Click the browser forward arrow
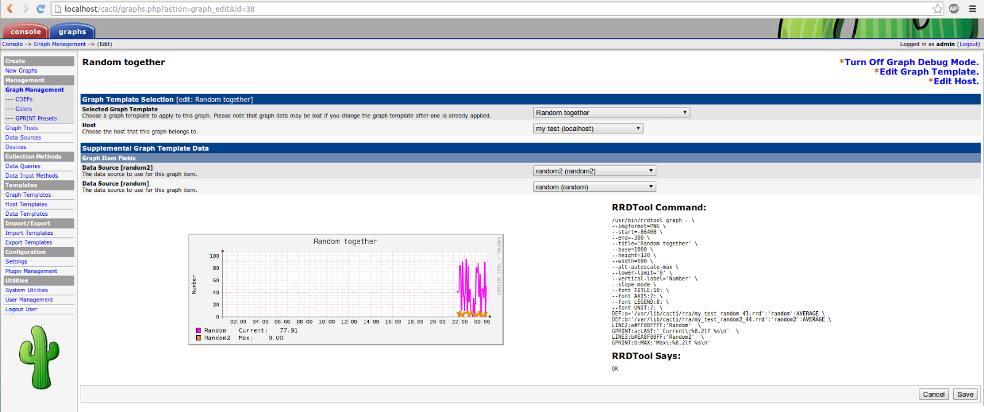This screenshot has height=412, width=984. [25, 9]
